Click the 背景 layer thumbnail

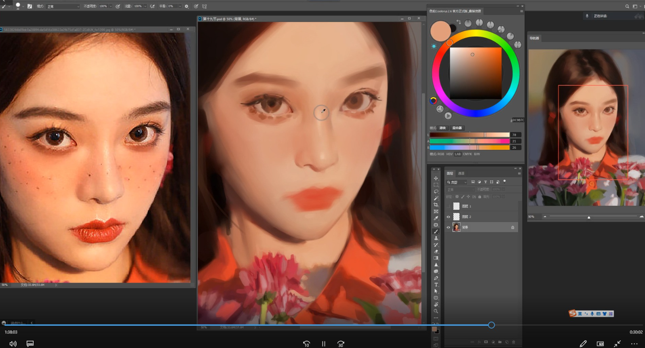456,227
